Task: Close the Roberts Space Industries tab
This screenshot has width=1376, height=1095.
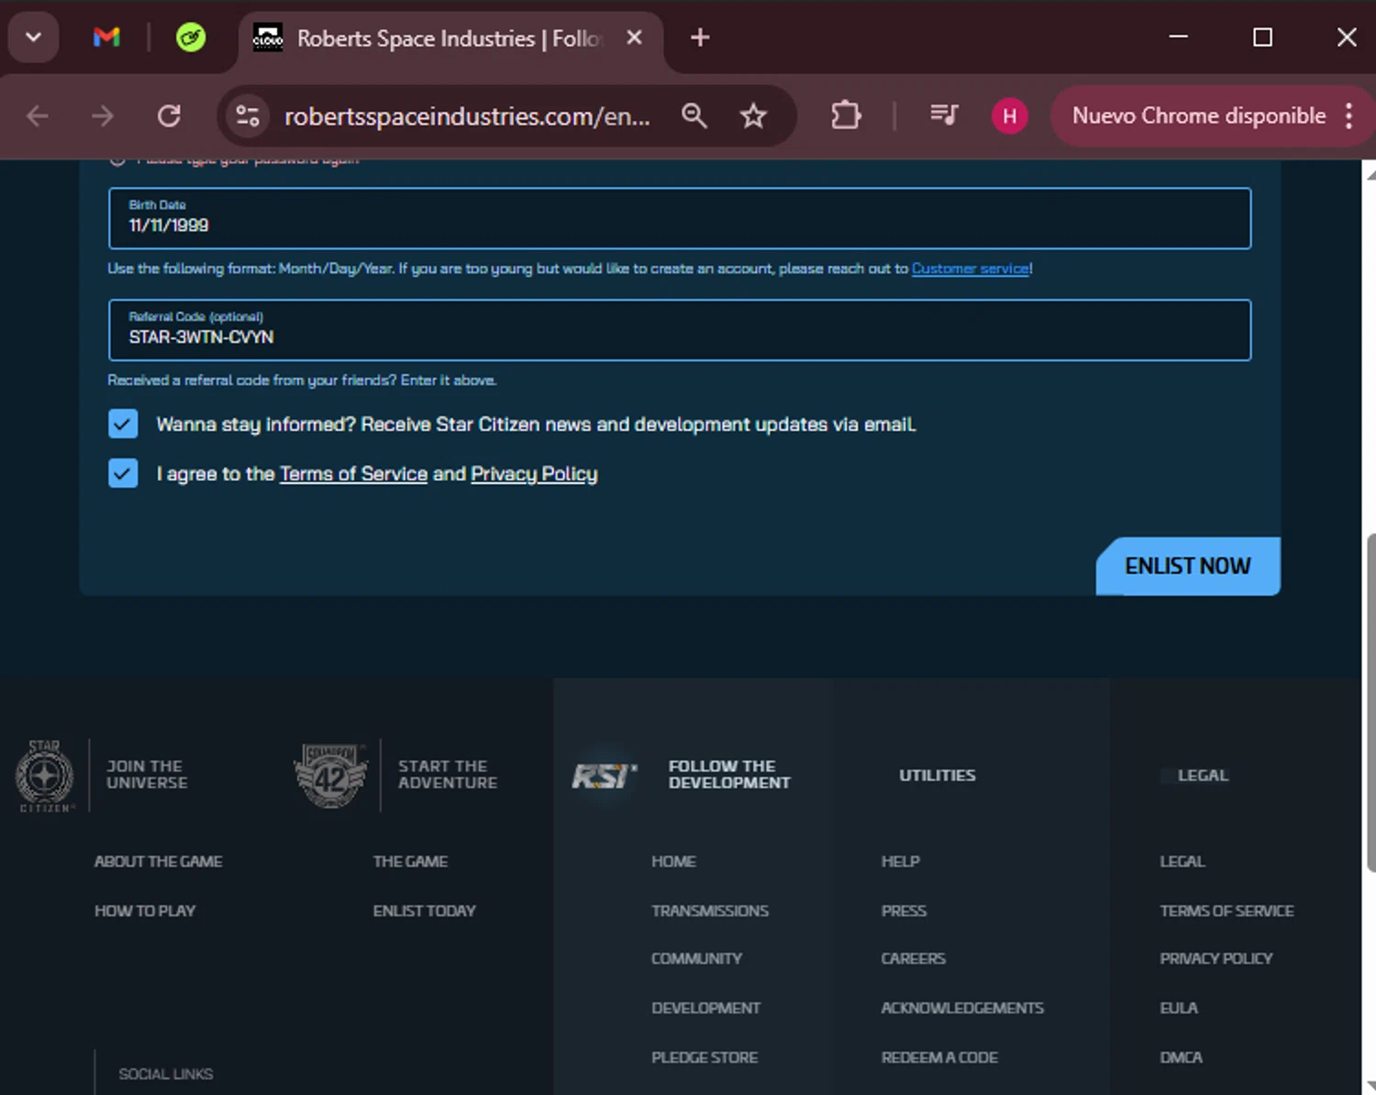Action: pos(634,38)
